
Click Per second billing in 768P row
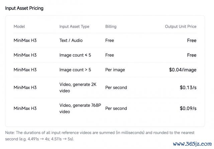point(116,108)
